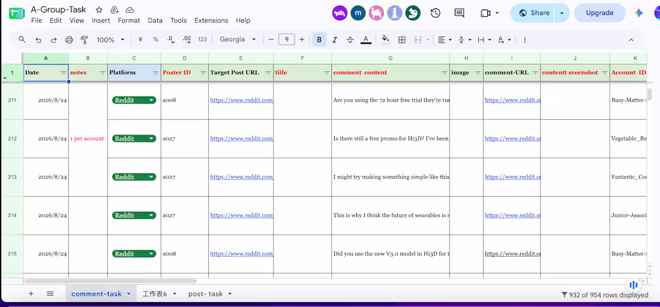The height and width of the screenshot is (307, 660).
Task: Open the reddit link in row 212 Target Post URL
Action: 242,139
